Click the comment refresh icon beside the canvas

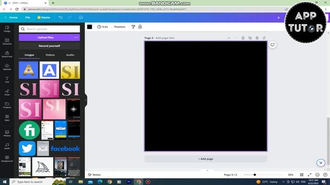coord(272,45)
